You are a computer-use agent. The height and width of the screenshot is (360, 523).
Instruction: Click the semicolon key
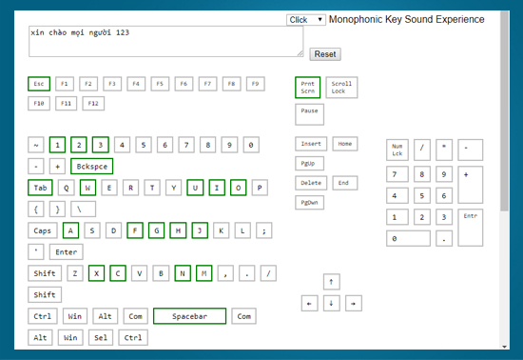pyautogui.click(x=264, y=230)
